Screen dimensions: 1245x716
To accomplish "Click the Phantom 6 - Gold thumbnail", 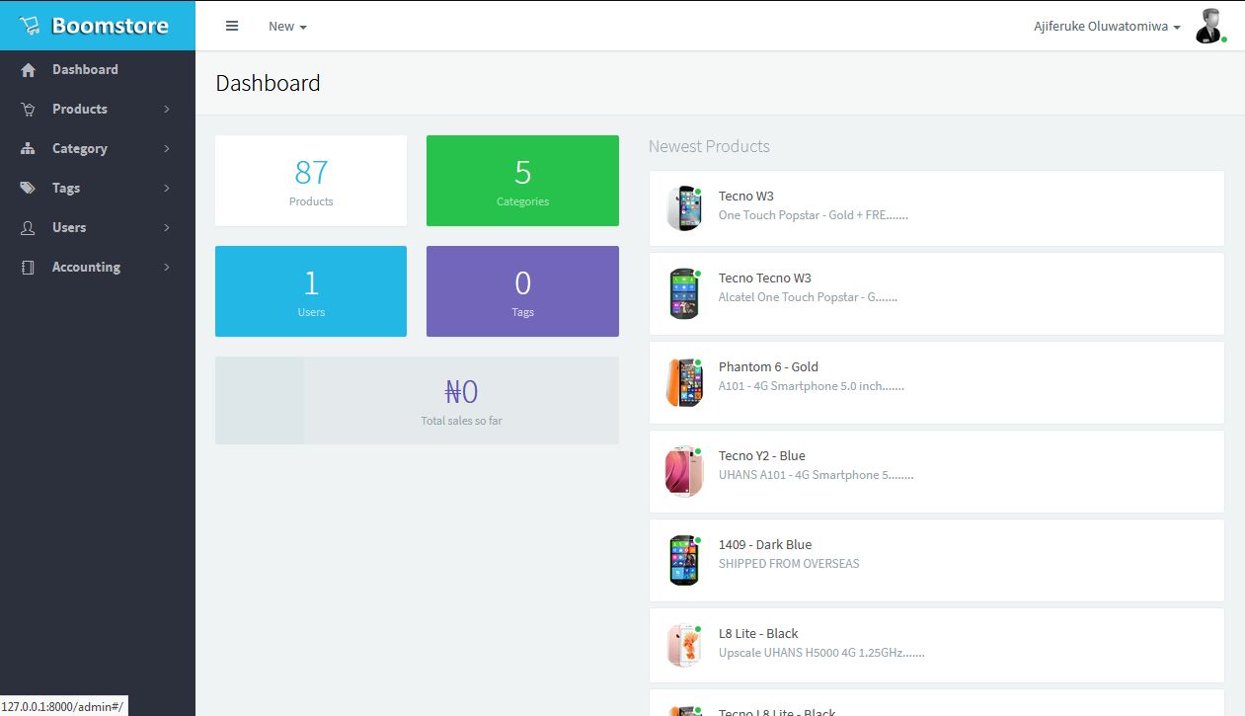I will tap(683, 382).
